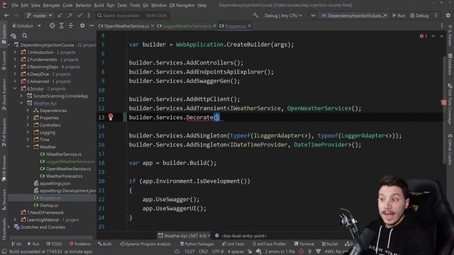
Task: Open WeatherForecast.cs in the tree
Action: pos(62,176)
